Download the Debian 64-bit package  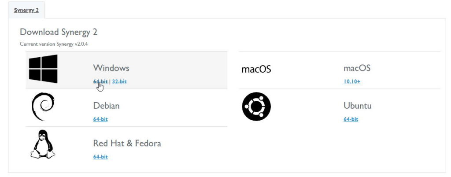click(100, 119)
